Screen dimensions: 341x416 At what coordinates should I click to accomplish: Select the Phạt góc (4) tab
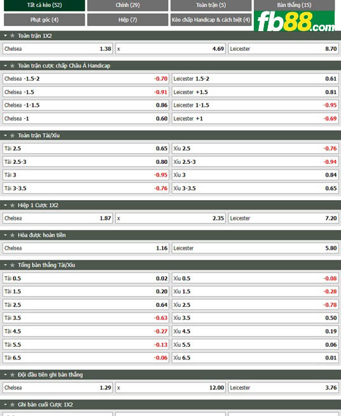(x=45, y=20)
